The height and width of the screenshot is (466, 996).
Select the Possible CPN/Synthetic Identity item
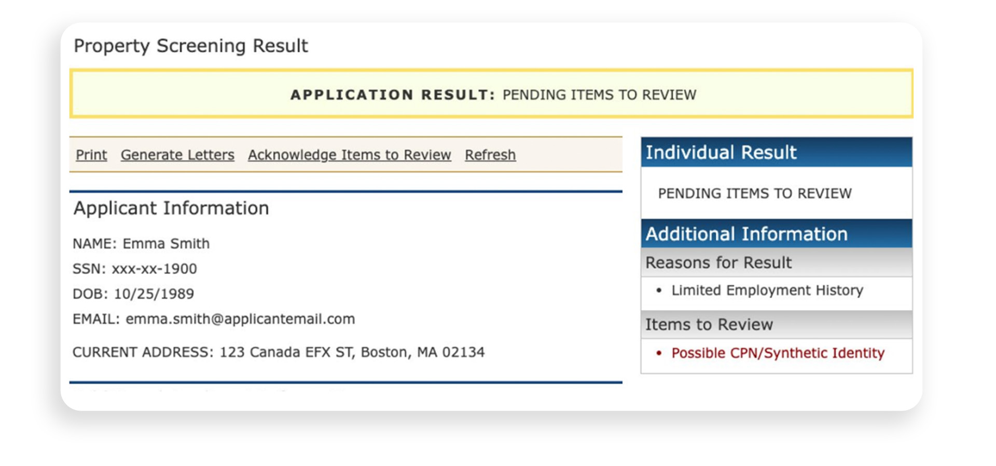pos(777,353)
